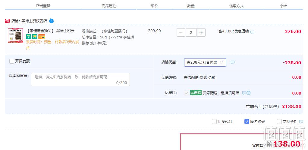The width and height of the screenshot is (308, 150).
Task: Click the seller message text box
Action: (x=80, y=79)
